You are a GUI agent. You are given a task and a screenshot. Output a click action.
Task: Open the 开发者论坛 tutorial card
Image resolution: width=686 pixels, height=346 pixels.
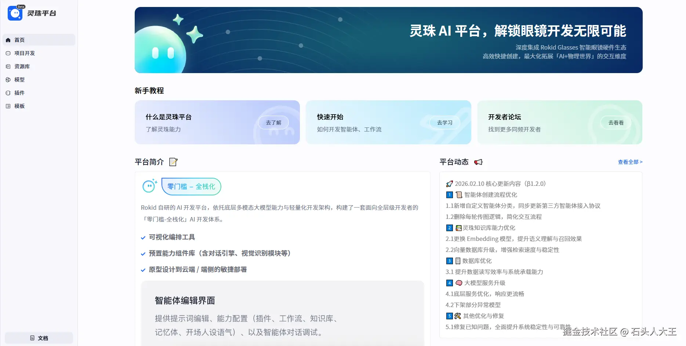tap(560, 122)
